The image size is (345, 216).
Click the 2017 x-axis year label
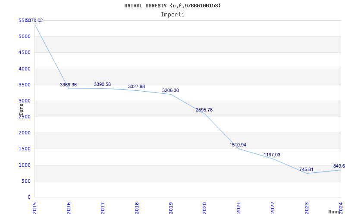[103, 207]
